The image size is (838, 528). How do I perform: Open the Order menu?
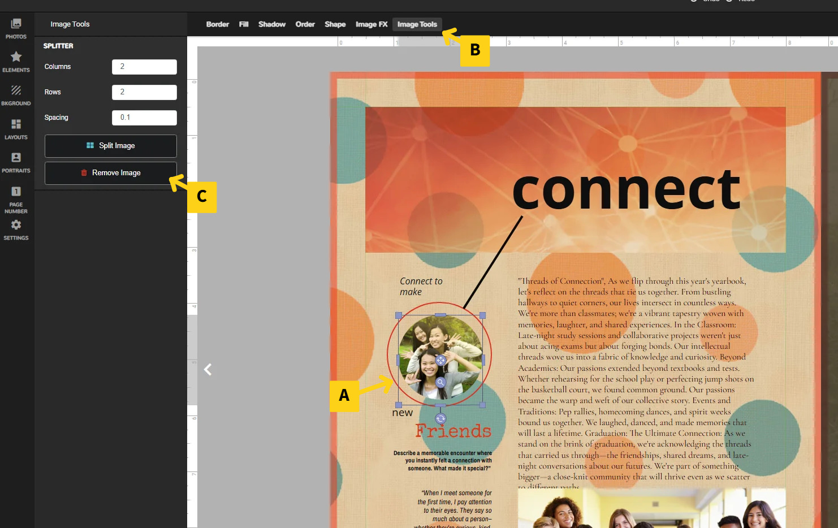pyautogui.click(x=305, y=24)
